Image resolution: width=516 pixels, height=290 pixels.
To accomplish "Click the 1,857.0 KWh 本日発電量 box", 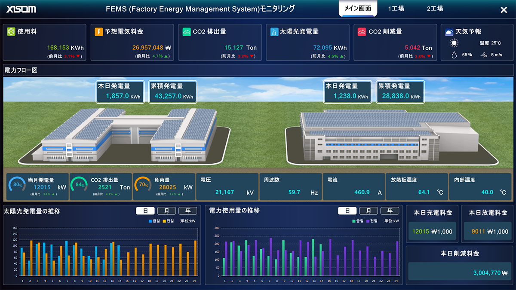I will pyautogui.click(x=121, y=92).
